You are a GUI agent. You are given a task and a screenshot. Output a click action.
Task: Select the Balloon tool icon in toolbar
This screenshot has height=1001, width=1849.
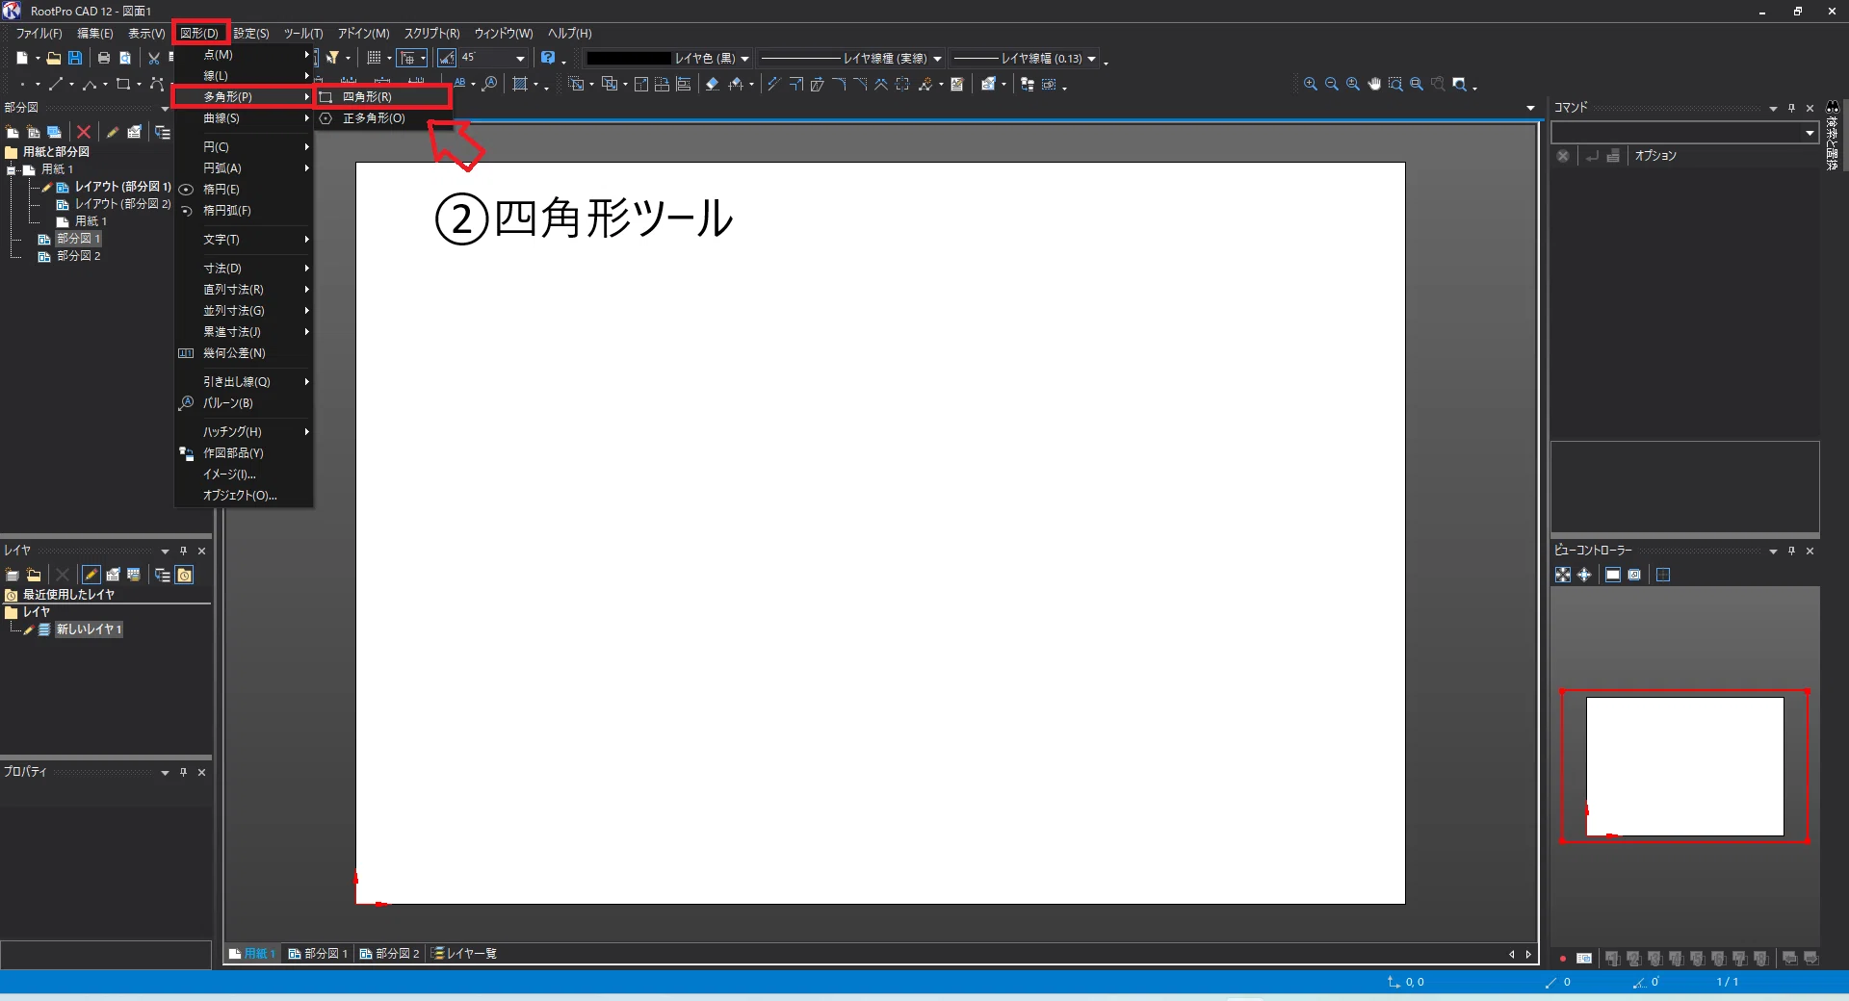[490, 84]
